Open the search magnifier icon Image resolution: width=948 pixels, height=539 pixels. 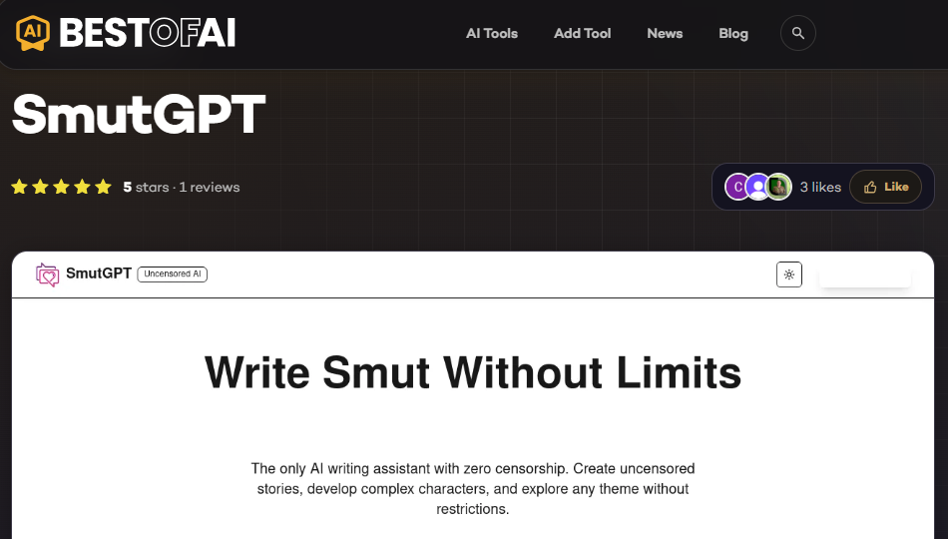(798, 33)
